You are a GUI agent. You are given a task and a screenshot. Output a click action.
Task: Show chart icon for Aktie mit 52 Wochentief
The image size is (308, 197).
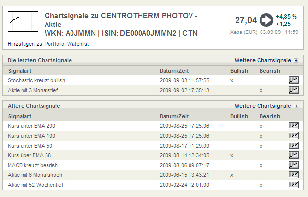294,185
